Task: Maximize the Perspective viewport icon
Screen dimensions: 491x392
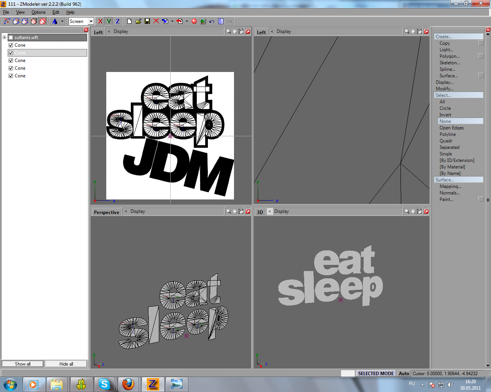Action: click(x=248, y=211)
